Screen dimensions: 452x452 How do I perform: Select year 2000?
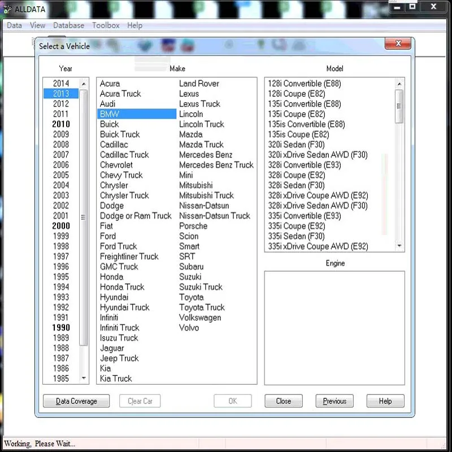pyautogui.click(x=61, y=225)
